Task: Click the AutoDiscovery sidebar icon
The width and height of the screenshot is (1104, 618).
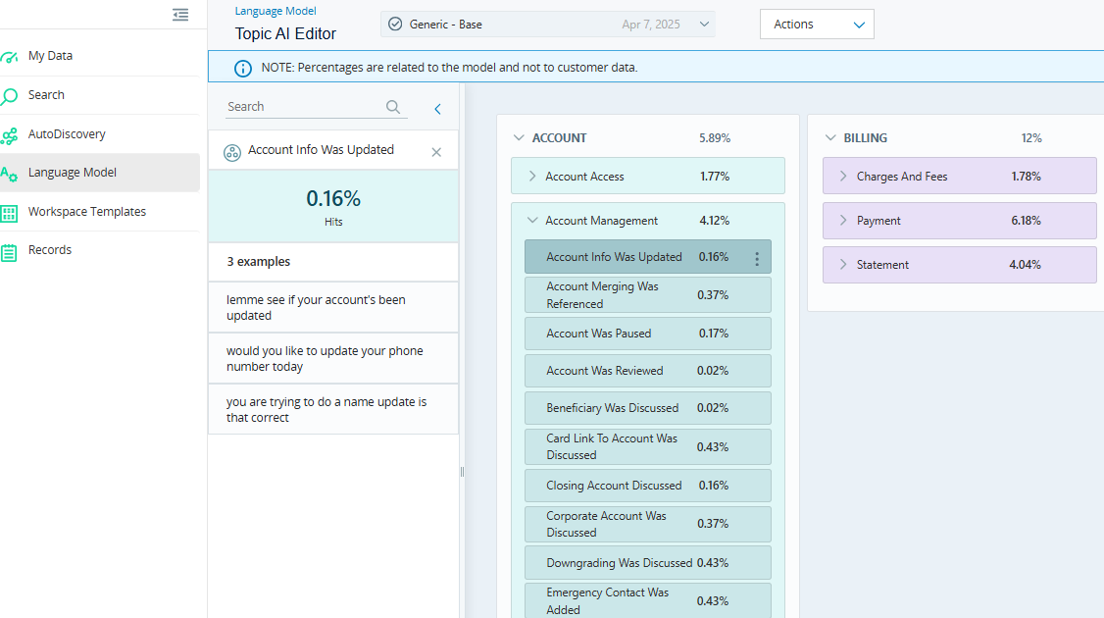Action: [x=10, y=135]
